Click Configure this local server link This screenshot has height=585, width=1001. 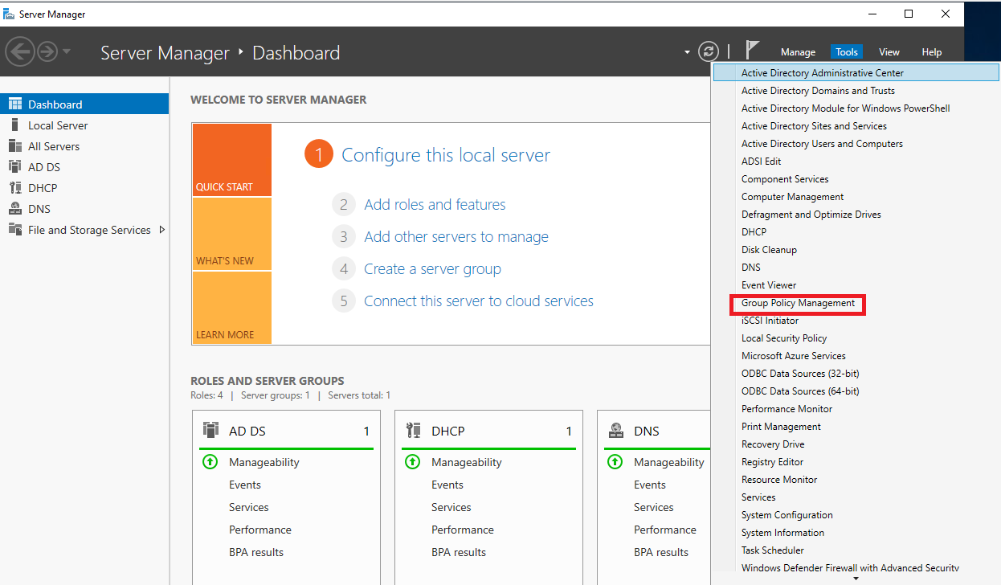446,155
